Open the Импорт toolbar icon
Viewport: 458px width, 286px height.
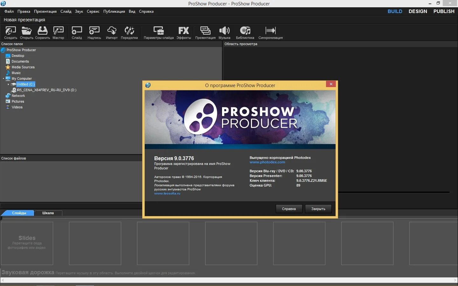pos(112,33)
